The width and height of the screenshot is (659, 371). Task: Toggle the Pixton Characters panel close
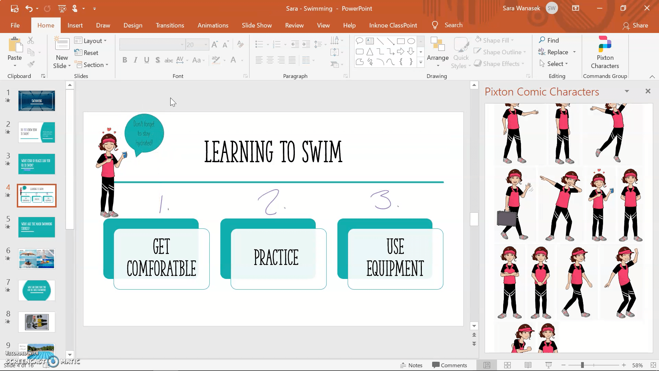coord(648,91)
